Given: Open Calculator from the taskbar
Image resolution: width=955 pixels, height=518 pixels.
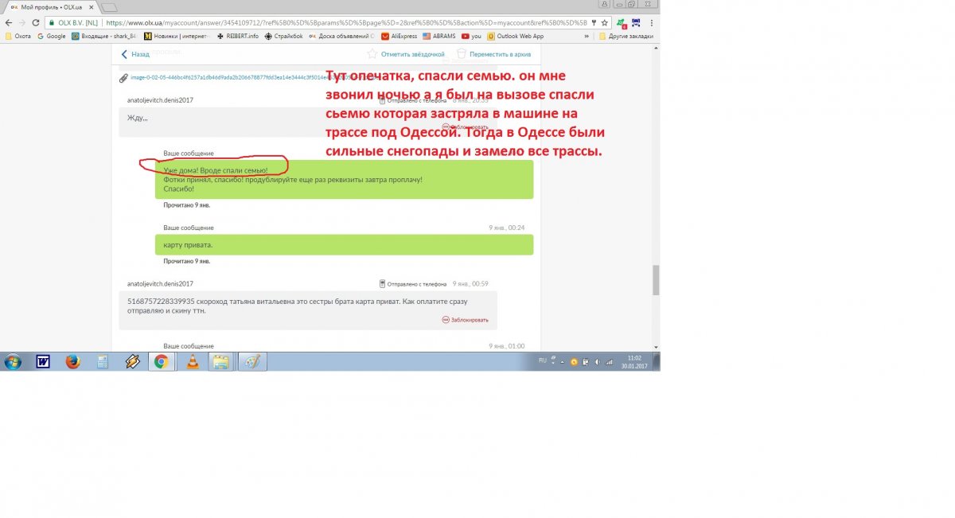Looking at the screenshot, I should (102, 362).
